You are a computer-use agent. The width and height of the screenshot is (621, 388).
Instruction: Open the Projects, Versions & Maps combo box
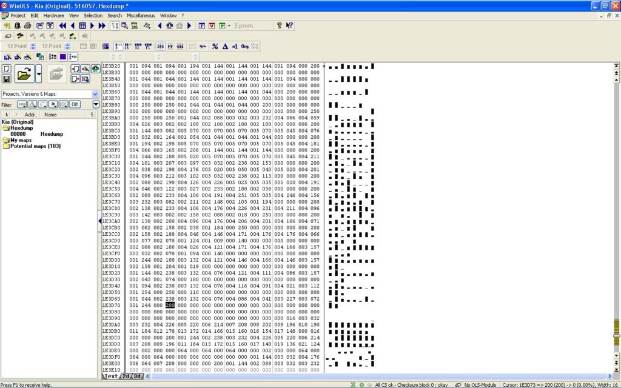[50, 94]
